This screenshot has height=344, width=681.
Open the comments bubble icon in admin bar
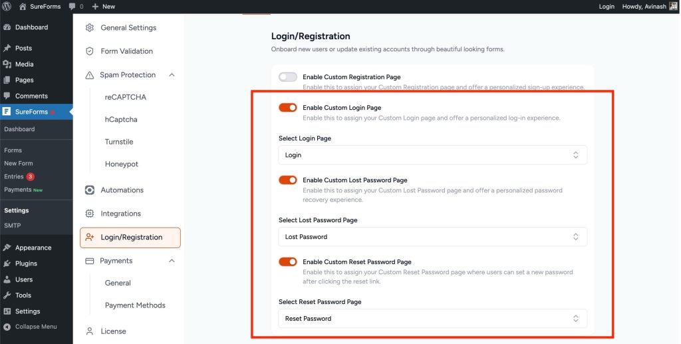pyautogui.click(x=72, y=7)
